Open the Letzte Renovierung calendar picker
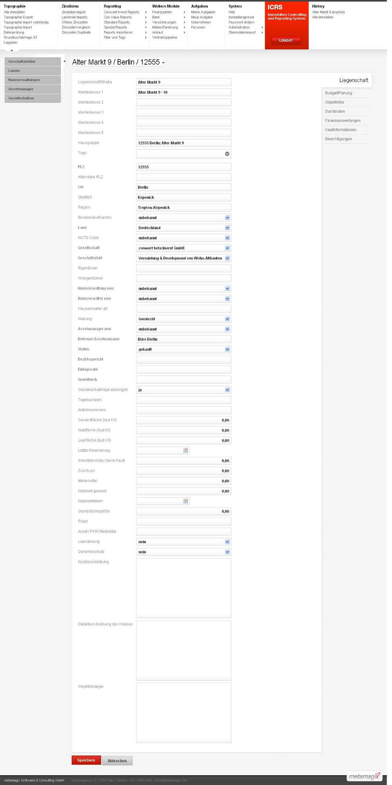Screen dimensions: 392x785 pos(186,451)
